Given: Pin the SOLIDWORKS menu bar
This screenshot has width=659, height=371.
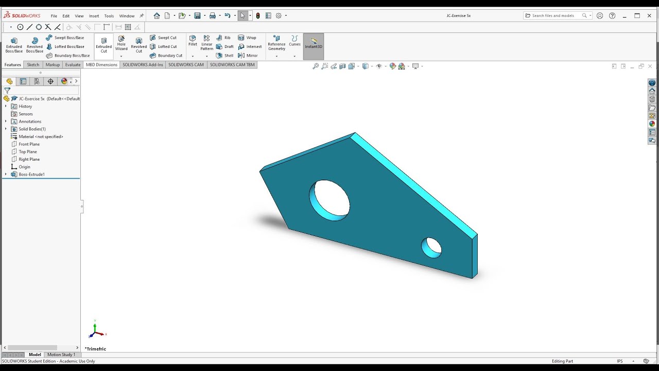Looking at the screenshot, I should tap(142, 16).
